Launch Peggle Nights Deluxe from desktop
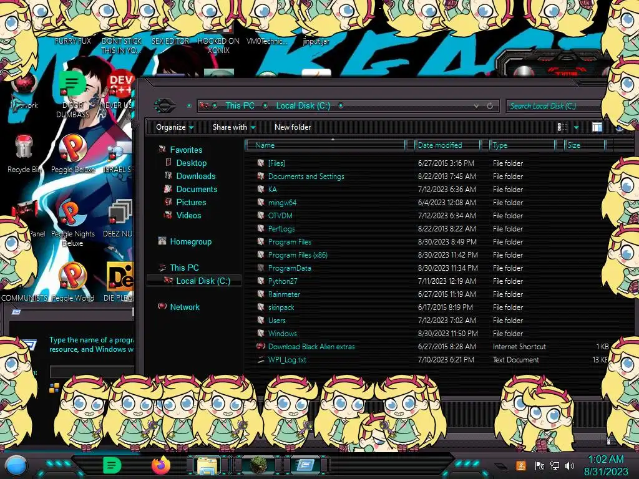 (72, 224)
